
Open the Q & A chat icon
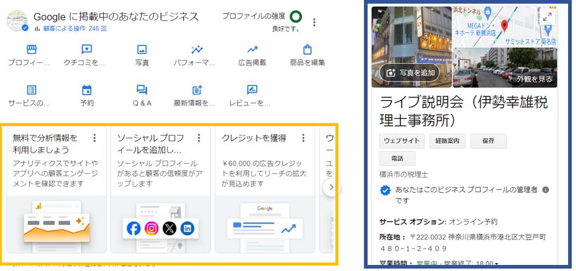tap(142, 90)
